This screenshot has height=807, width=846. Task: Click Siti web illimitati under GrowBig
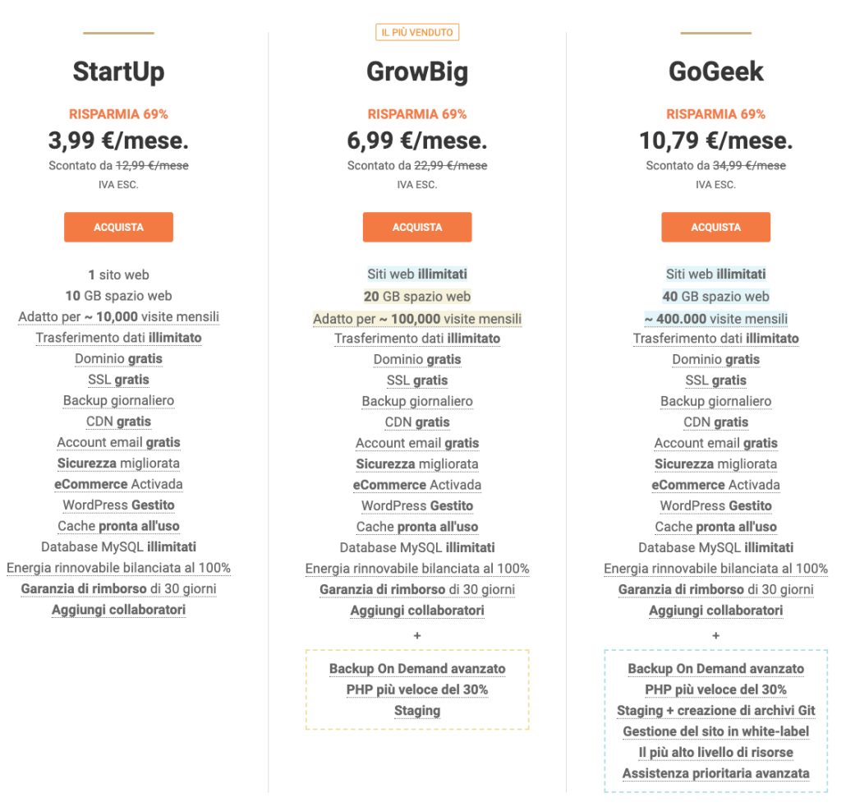click(x=417, y=274)
